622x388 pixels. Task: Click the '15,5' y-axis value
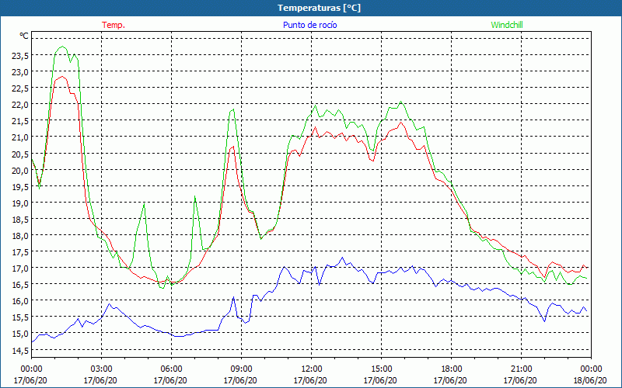click(x=20, y=318)
